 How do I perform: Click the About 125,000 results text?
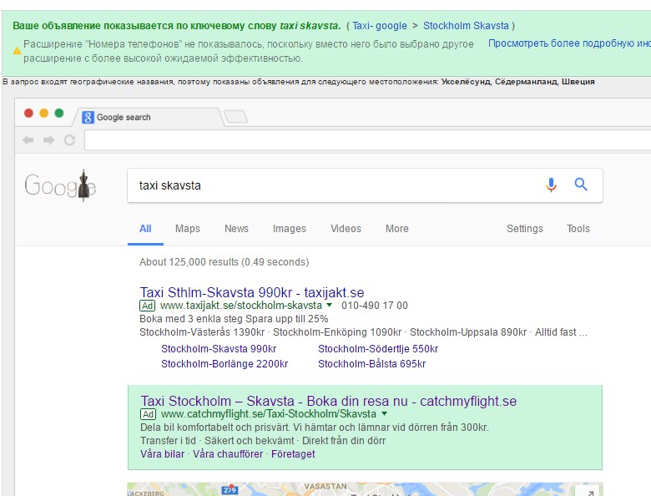(x=225, y=262)
